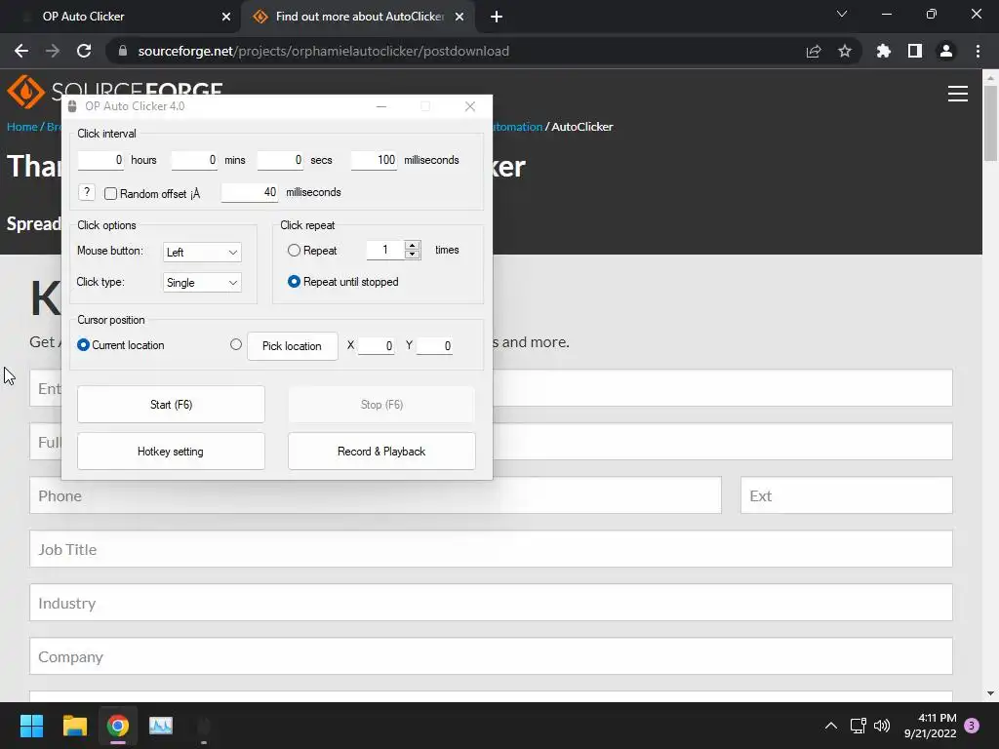Click the Company field
This screenshot has height=749, width=999.
[491, 656]
